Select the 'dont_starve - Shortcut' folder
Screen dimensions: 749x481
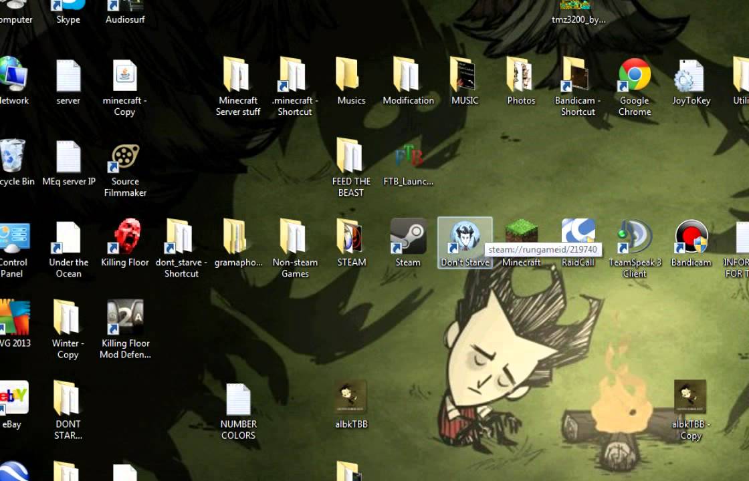click(181, 248)
